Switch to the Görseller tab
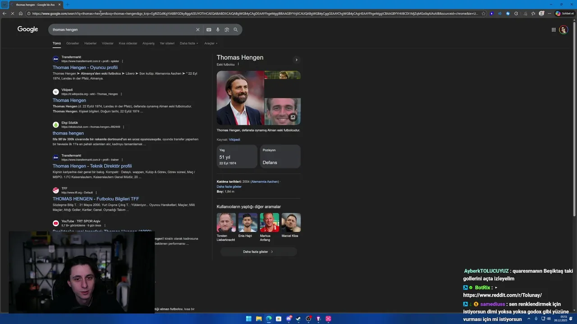This screenshot has height=324, width=577. point(73,43)
